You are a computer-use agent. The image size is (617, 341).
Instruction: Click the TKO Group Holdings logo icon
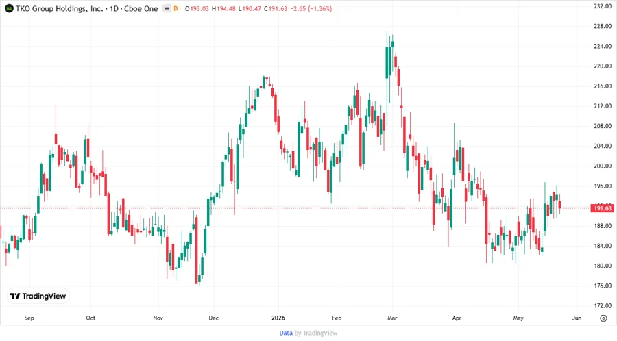tap(9, 8)
